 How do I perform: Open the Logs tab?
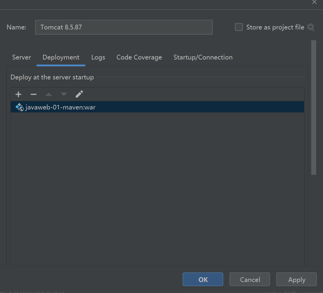(98, 57)
